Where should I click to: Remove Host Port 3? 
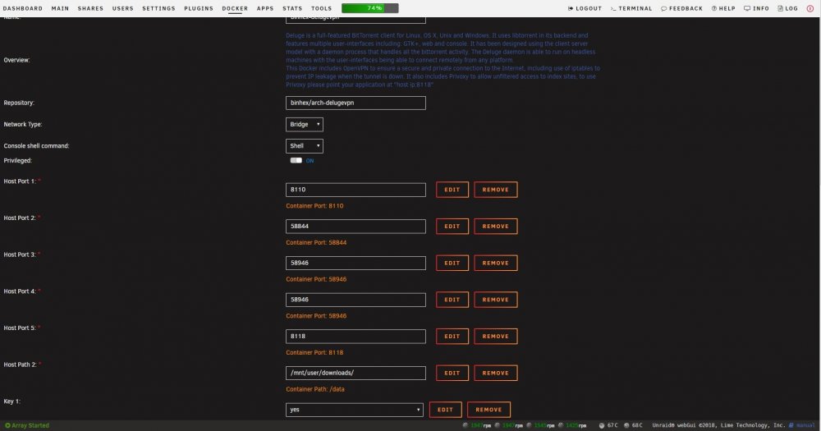point(495,263)
